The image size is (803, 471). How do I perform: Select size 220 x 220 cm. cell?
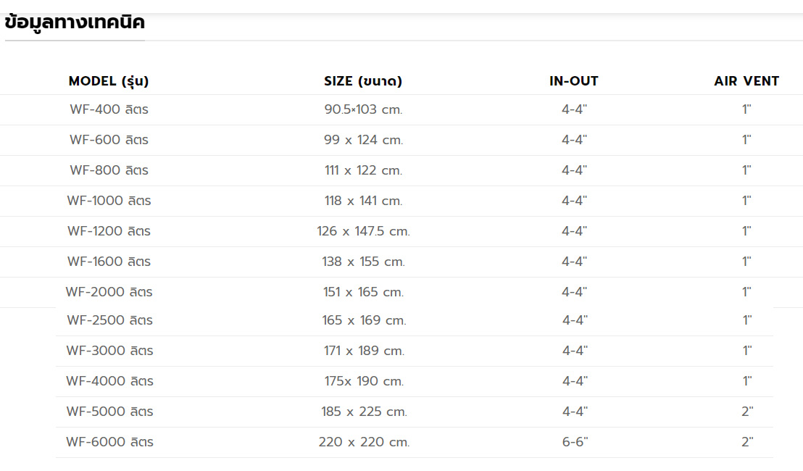pyautogui.click(x=364, y=442)
